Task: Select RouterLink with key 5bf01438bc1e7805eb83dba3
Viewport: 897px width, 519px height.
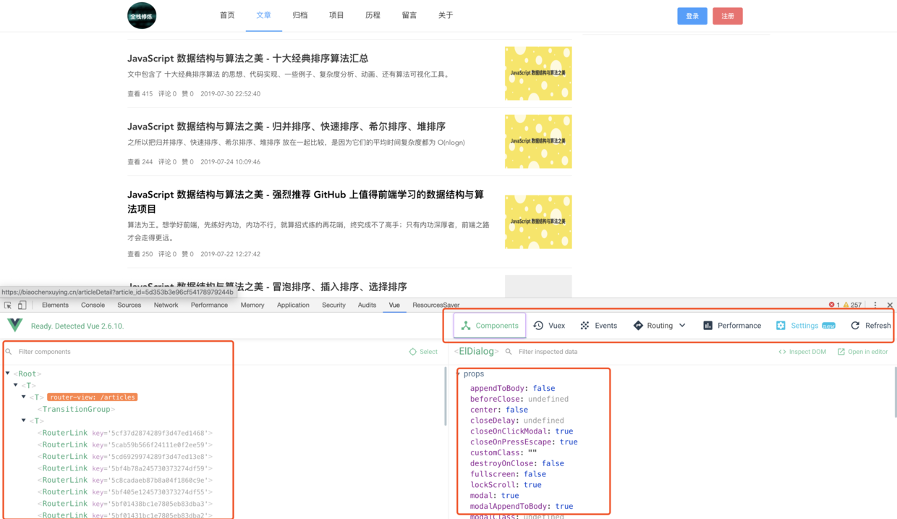Action: tap(125, 503)
